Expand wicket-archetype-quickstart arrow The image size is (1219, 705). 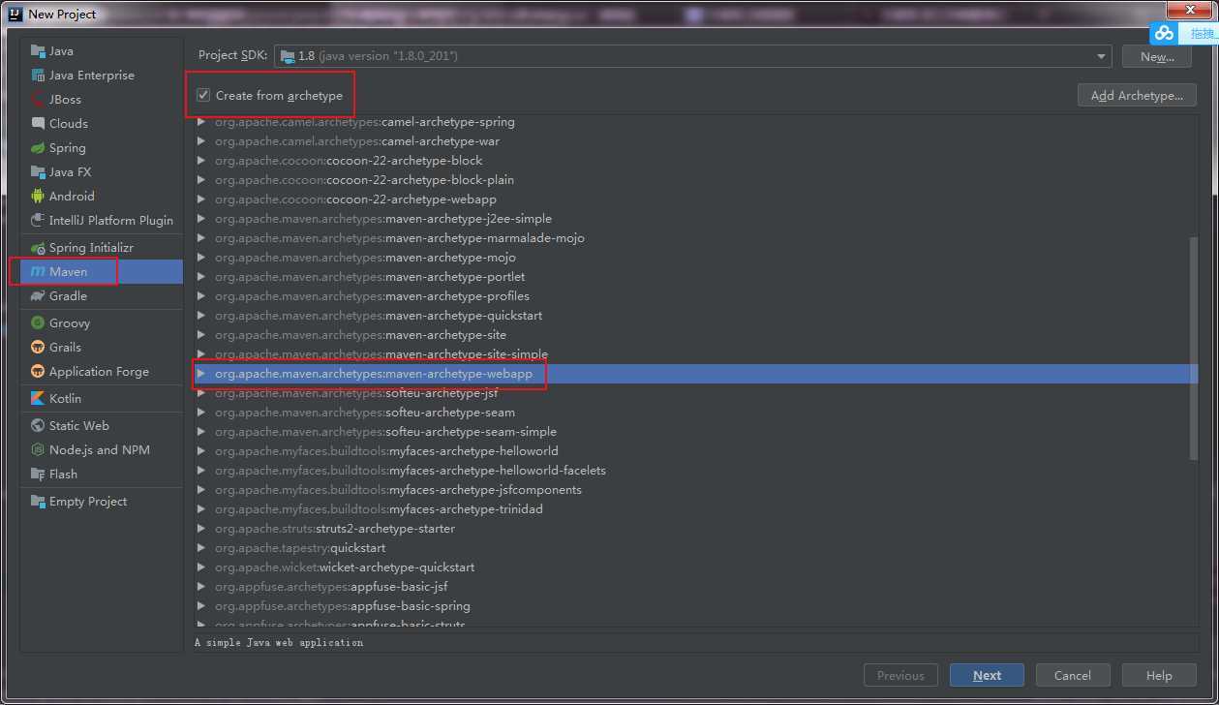pyautogui.click(x=201, y=567)
